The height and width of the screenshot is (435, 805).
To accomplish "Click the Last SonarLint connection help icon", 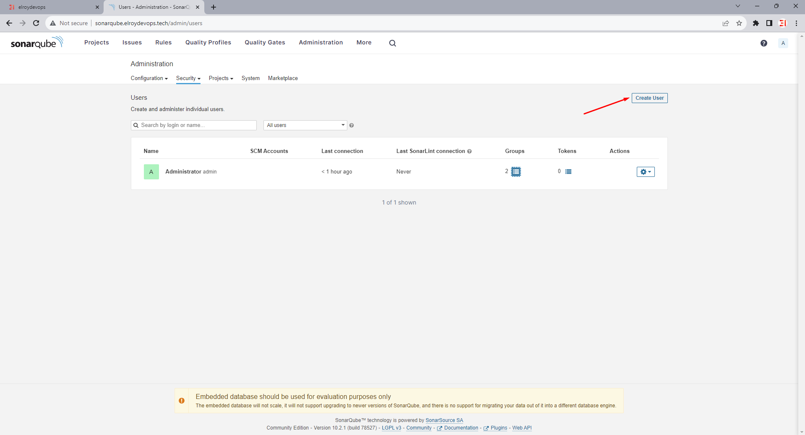I will (469, 151).
